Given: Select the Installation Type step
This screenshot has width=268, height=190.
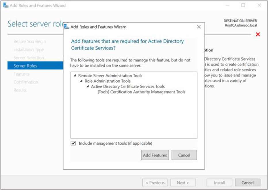Looking at the screenshot, I should [28, 50].
